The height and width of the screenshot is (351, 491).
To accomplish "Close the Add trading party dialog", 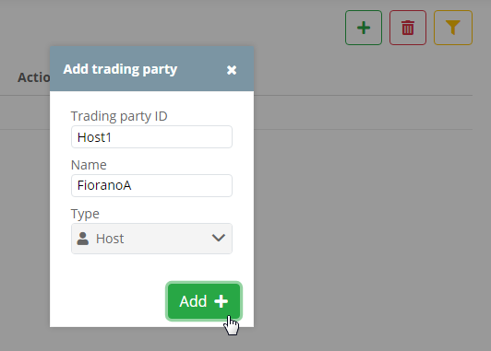I will (232, 70).
